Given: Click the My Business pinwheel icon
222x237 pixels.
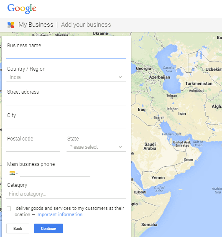Looking at the screenshot, I should [11, 25].
